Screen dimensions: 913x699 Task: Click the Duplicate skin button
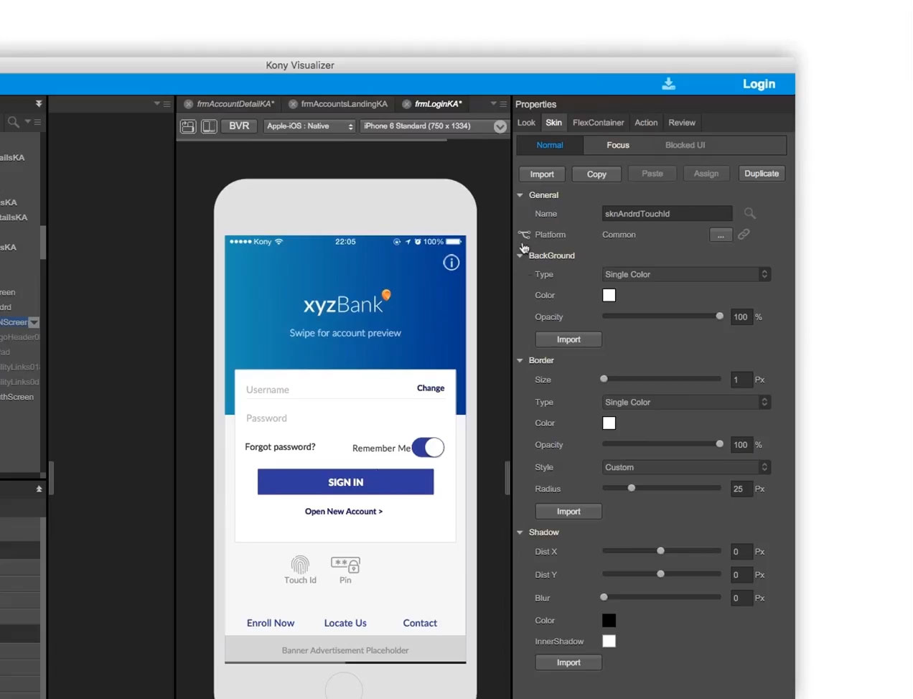tap(762, 174)
